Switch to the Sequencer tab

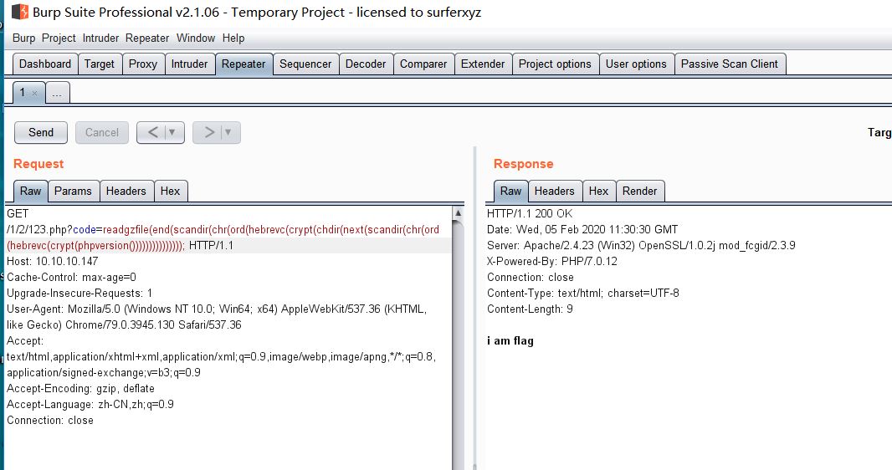(x=305, y=64)
